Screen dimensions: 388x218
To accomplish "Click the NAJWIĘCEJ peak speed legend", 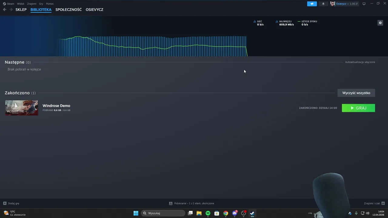I will 285,23.
